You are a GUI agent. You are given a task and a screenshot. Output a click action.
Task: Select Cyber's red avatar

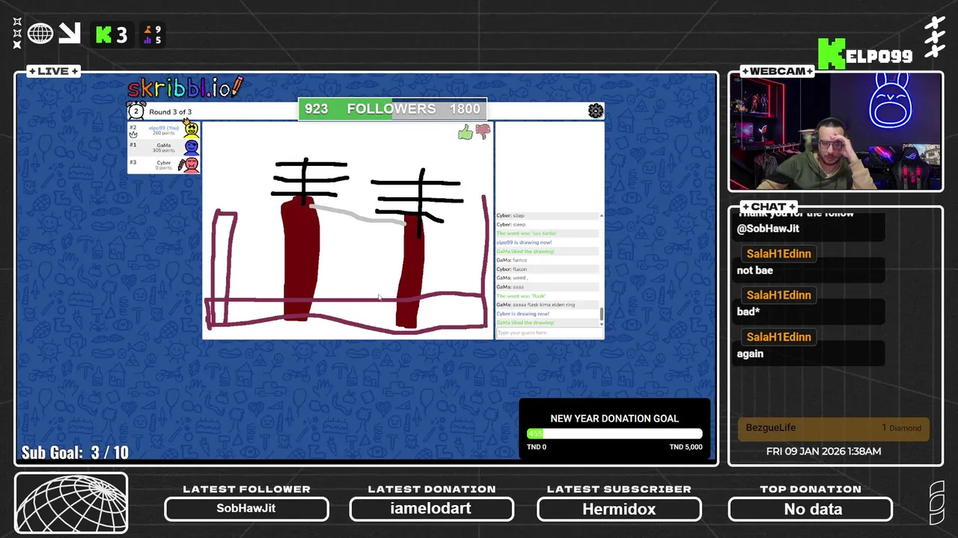[191, 164]
